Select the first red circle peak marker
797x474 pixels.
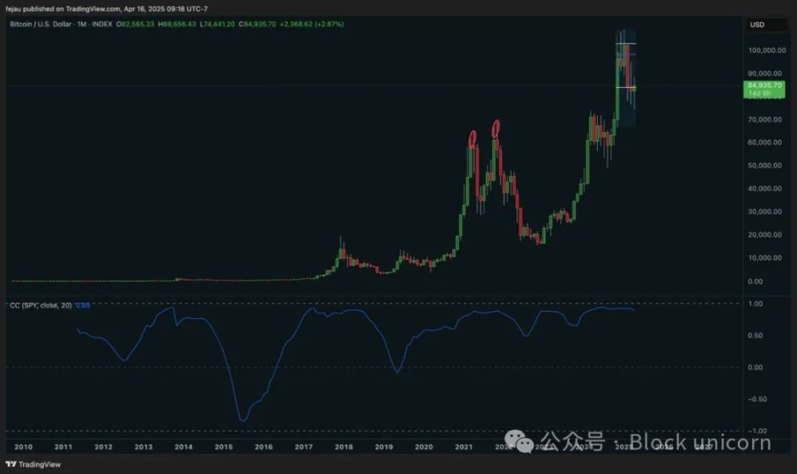coord(472,139)
